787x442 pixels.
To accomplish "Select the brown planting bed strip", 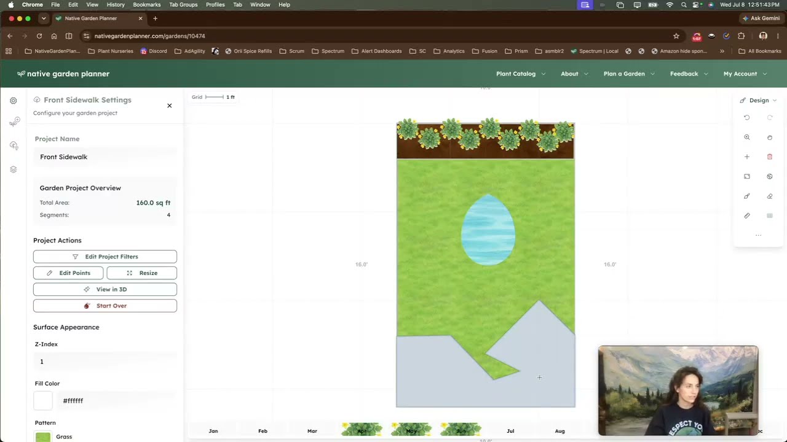I will click(486, 141).
